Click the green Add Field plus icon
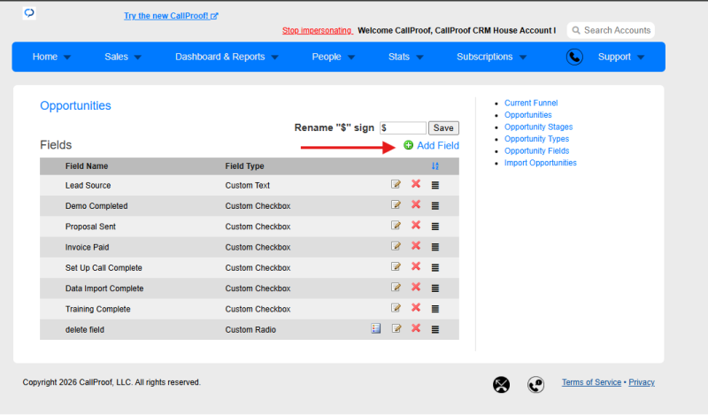708x415 pixels. coord(408,145)
